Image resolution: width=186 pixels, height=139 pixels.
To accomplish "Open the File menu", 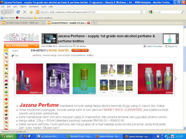I will [x=3, y=7].
